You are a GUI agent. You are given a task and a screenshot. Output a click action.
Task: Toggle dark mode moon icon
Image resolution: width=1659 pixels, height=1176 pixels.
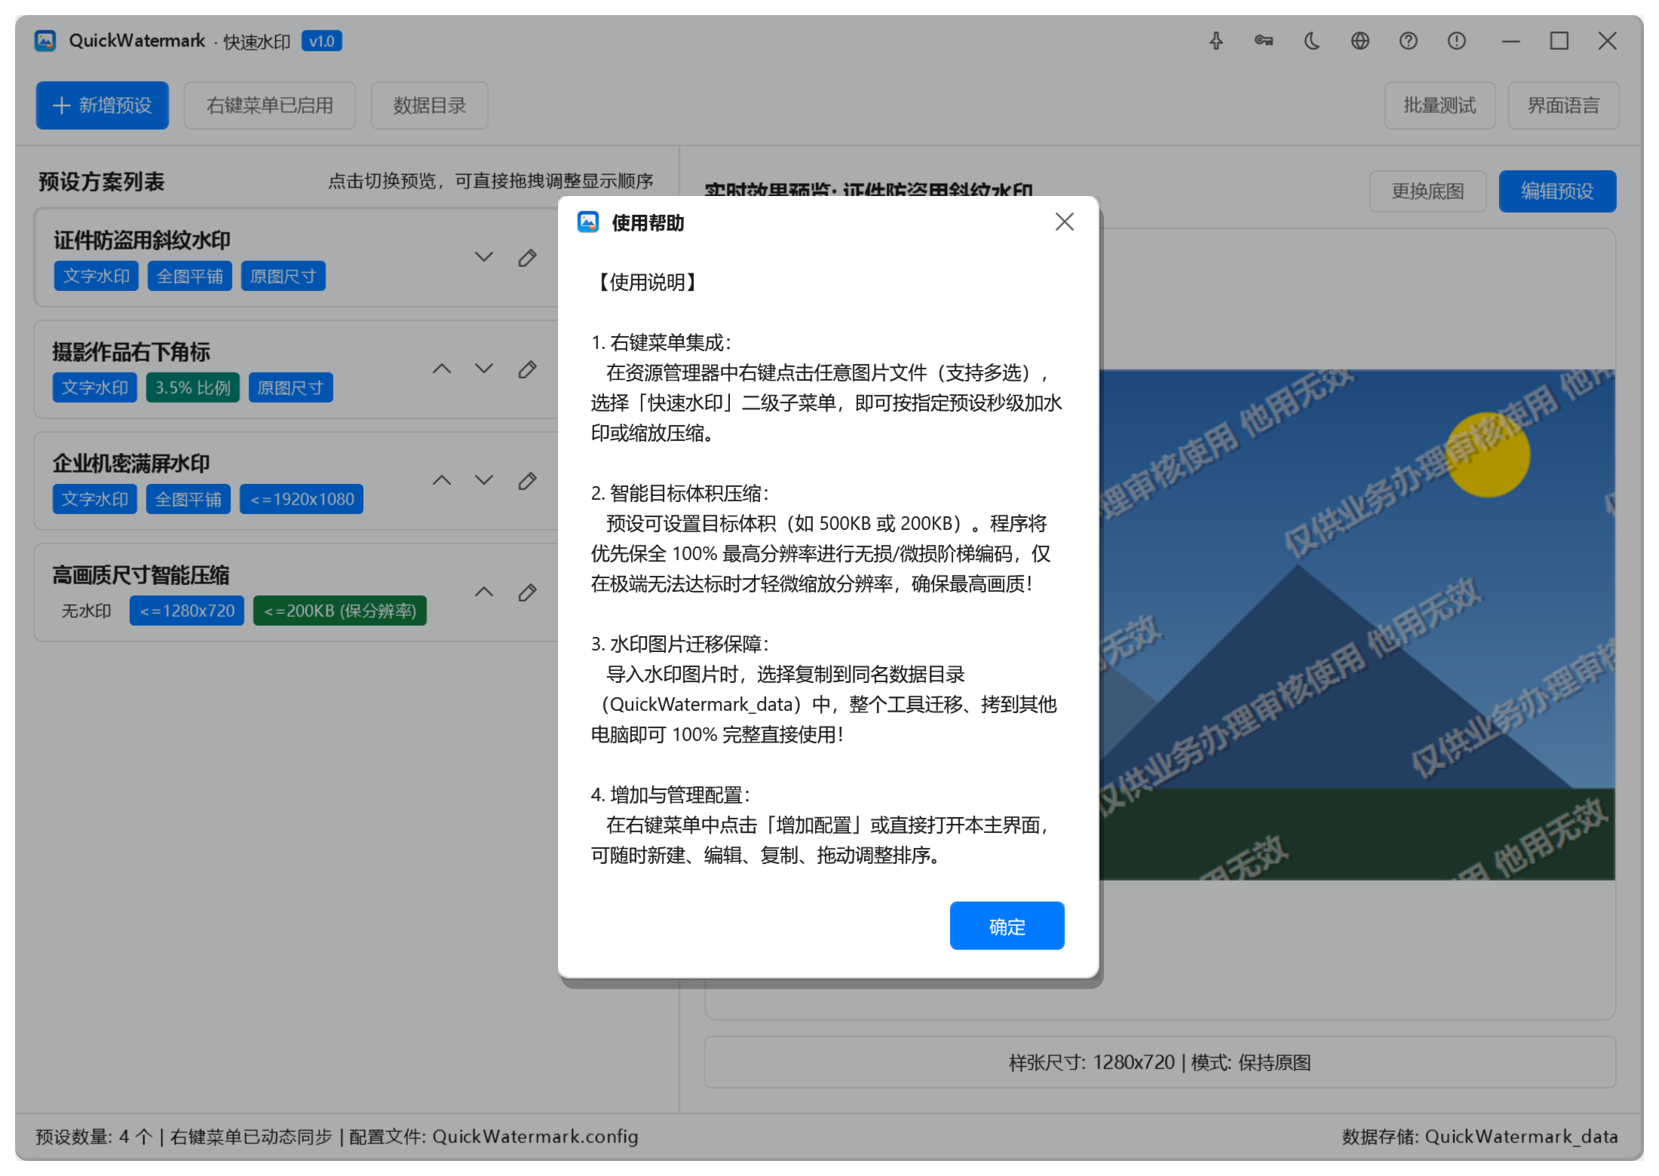1312,41
